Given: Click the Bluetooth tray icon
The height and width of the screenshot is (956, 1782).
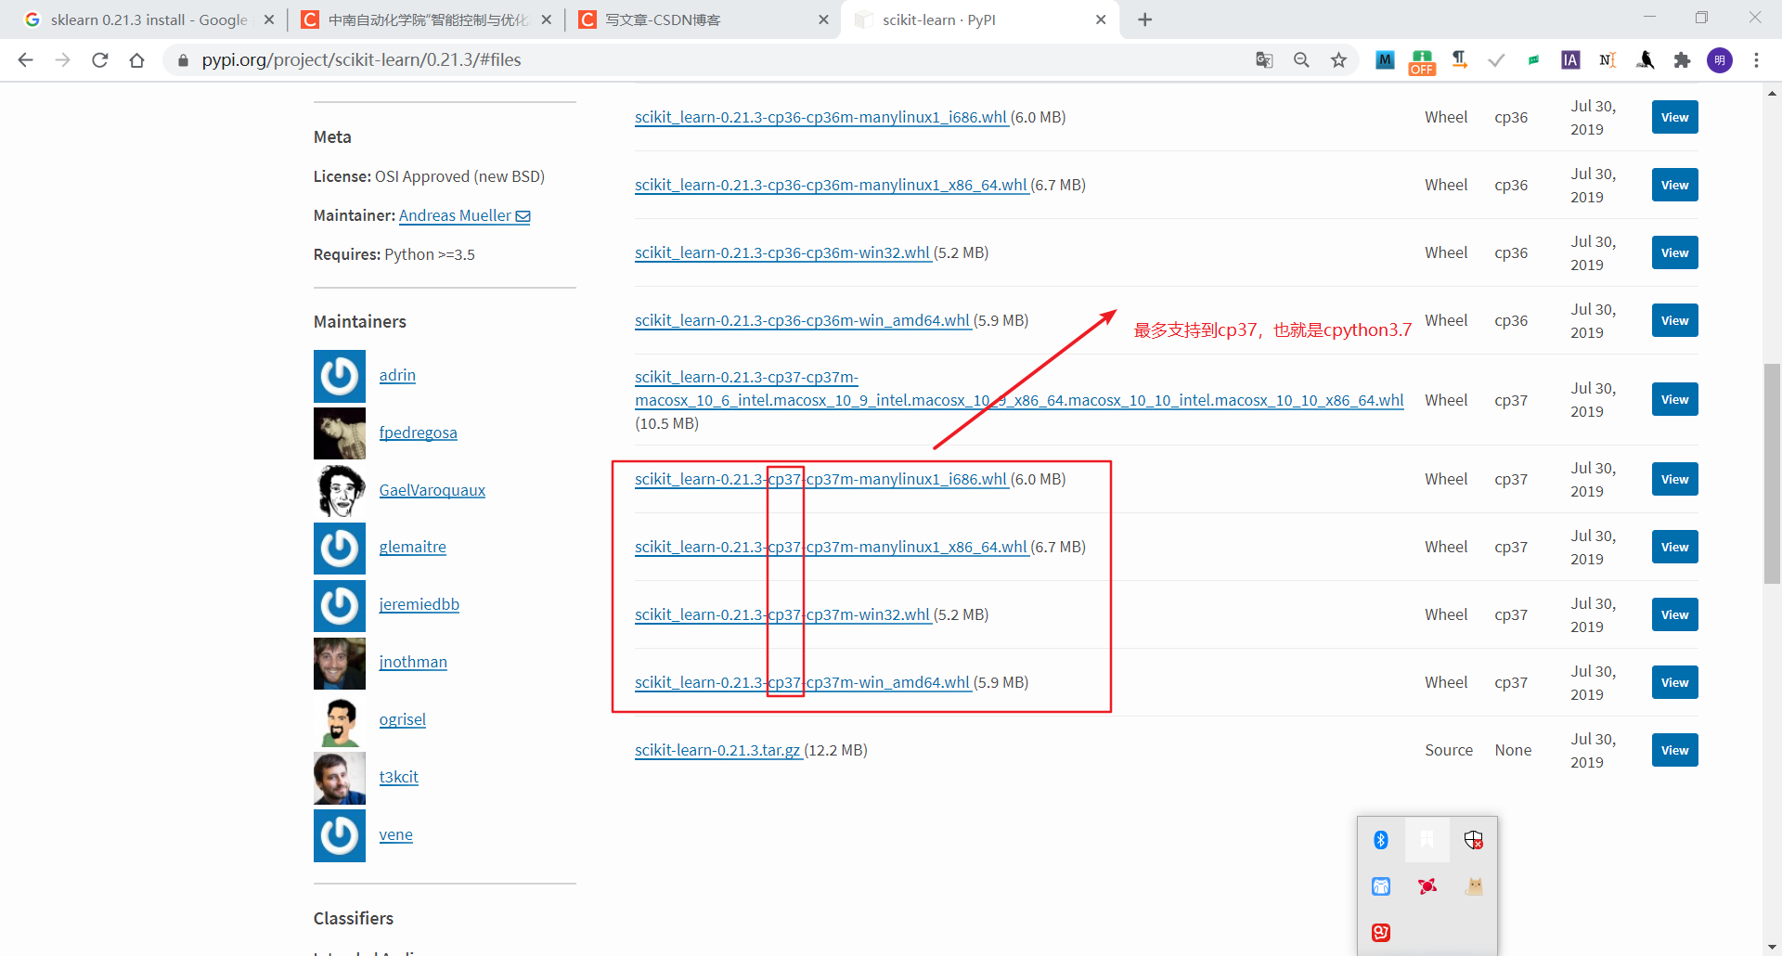Looking at the screenshot, I should click(1381, 840).
